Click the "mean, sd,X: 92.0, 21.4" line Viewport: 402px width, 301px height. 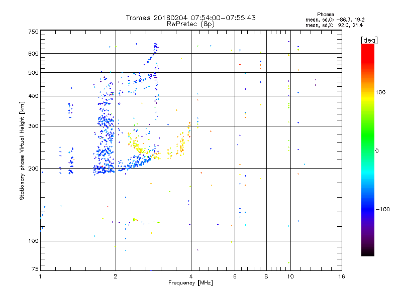[334, 25]
